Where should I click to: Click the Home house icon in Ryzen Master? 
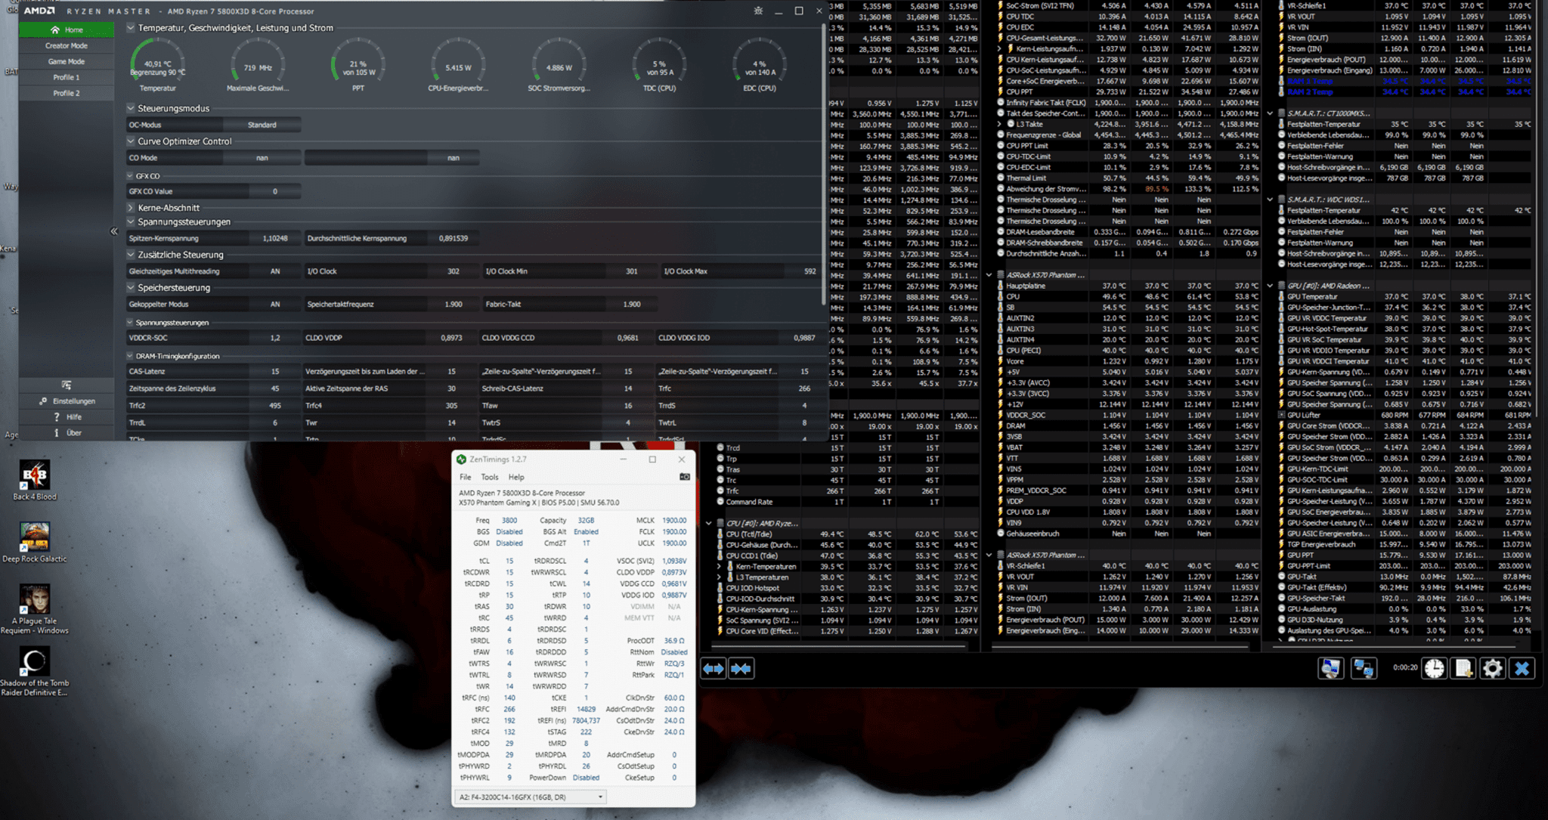click(55, 30)
